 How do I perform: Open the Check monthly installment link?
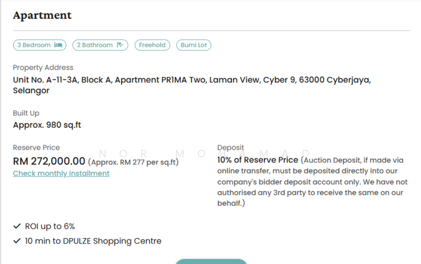click(x=61, y=174)
